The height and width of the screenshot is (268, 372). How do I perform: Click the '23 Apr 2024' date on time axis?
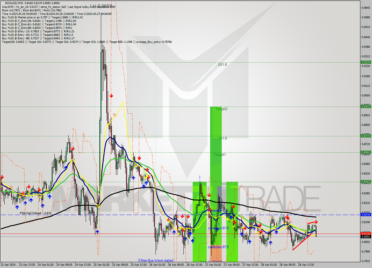pyautogui.click(x=8, y=265)
